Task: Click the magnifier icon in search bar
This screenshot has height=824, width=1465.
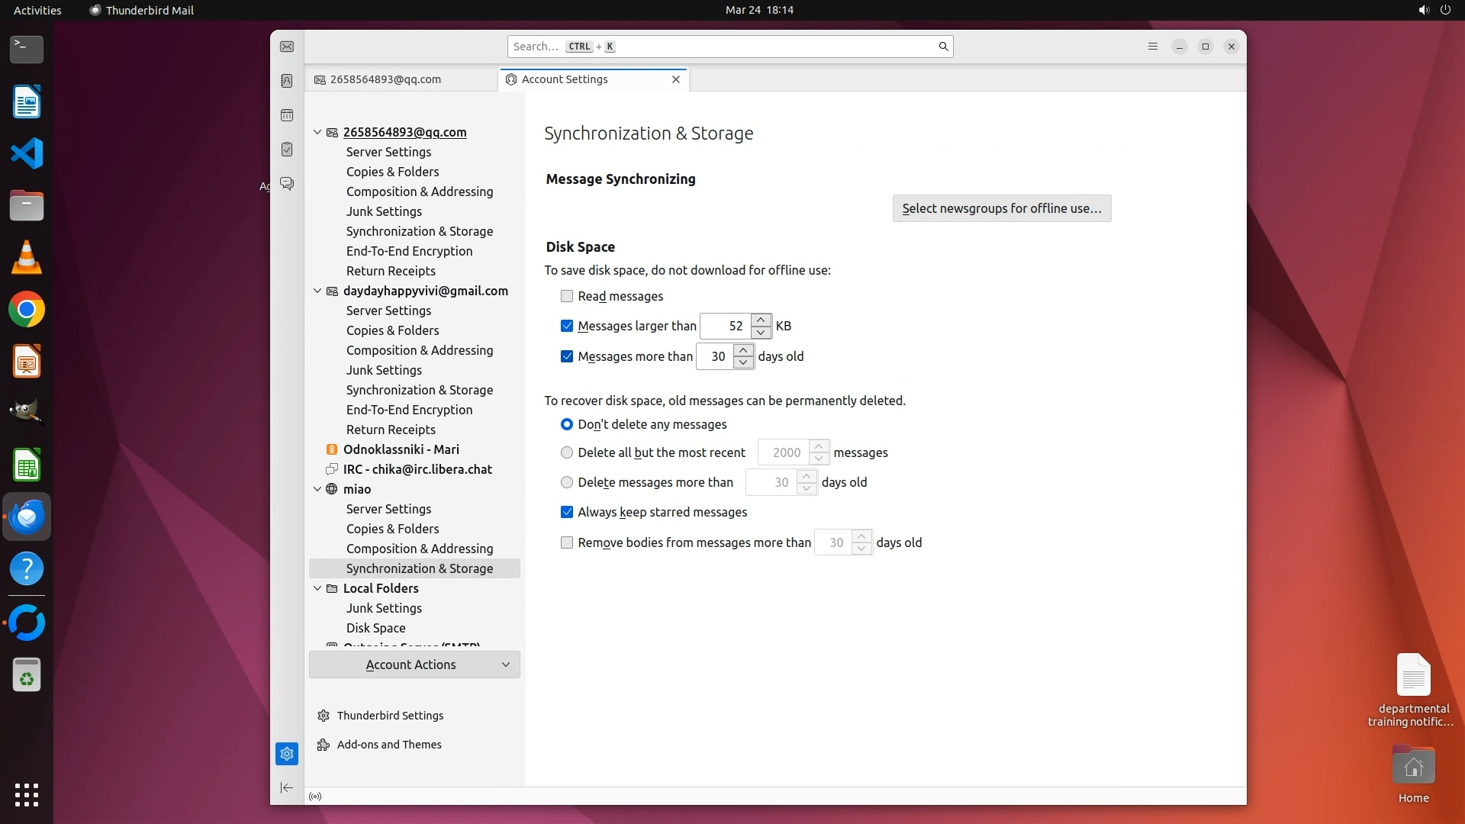Action: [943, 47]
